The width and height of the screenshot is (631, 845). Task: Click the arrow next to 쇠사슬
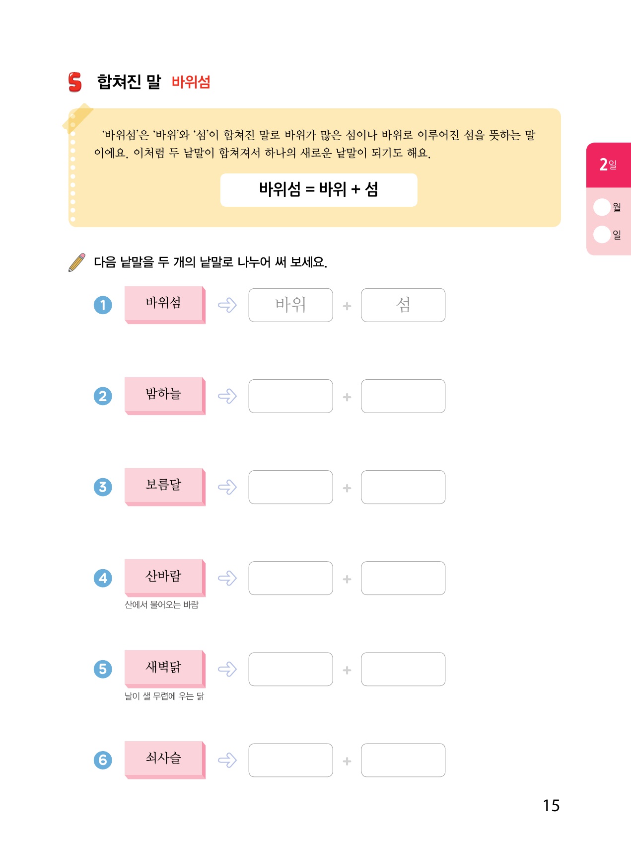pos(227,760)
